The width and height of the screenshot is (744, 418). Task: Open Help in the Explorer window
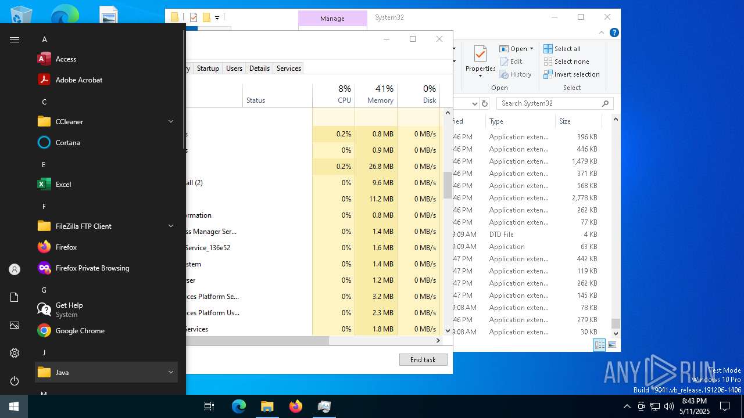[x=614, y=33]
